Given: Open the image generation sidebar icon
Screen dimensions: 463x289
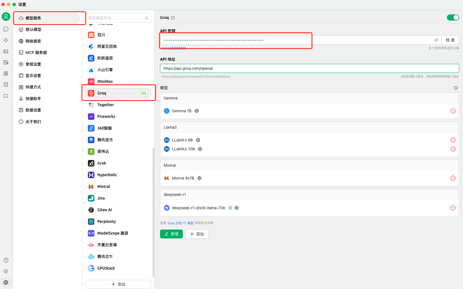Looking at the screenshot, I should 6,51.
